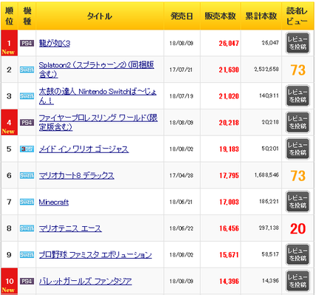This screenshot has height=295, width=316.
Task: Click 3DS platform icon beside メイド イン ワリオ
Action: 27,149
